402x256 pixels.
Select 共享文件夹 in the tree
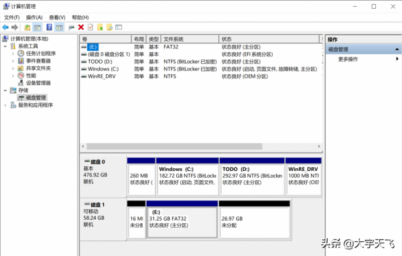pyautogui.click(x=38, y=68)
